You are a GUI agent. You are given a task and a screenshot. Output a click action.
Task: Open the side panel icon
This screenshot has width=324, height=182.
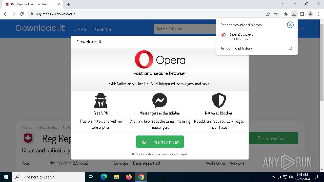(302, 14)
